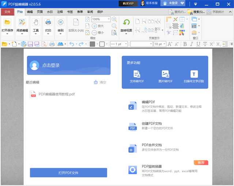Click the revert document icon
Image resolution: width=234 pixels, height=186 pixels.
44,44
